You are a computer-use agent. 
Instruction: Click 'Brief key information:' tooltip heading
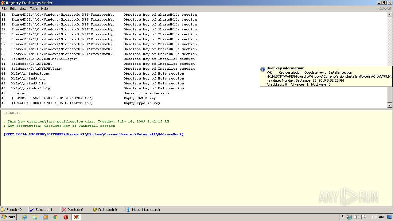tap(285, 68)
